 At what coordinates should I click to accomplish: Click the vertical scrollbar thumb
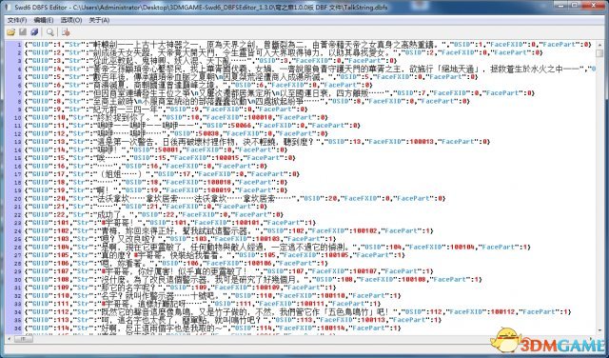(x=600, y=52)
